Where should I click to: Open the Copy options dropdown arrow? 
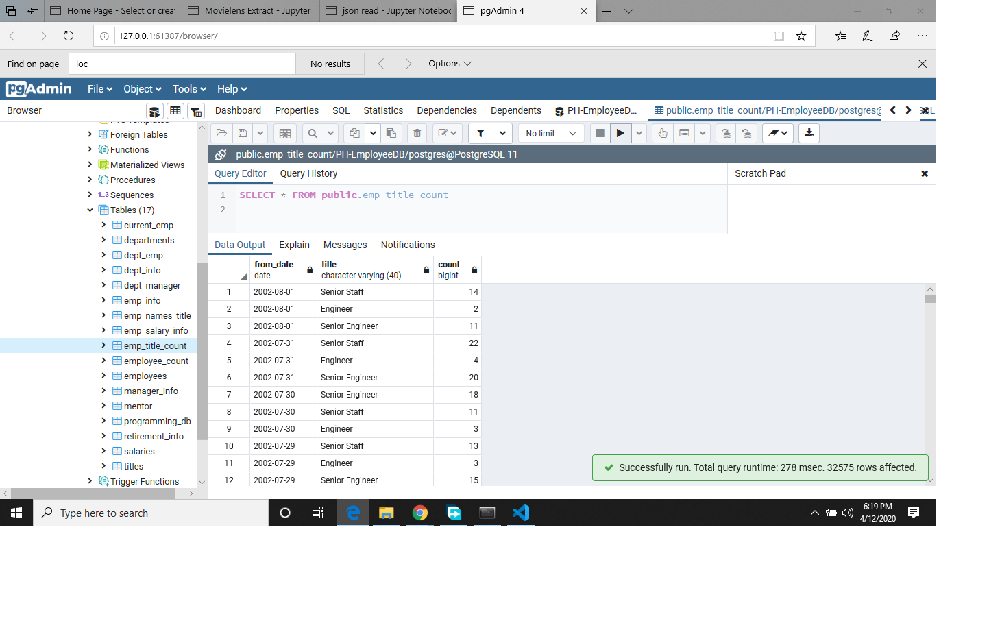[373, 133]
